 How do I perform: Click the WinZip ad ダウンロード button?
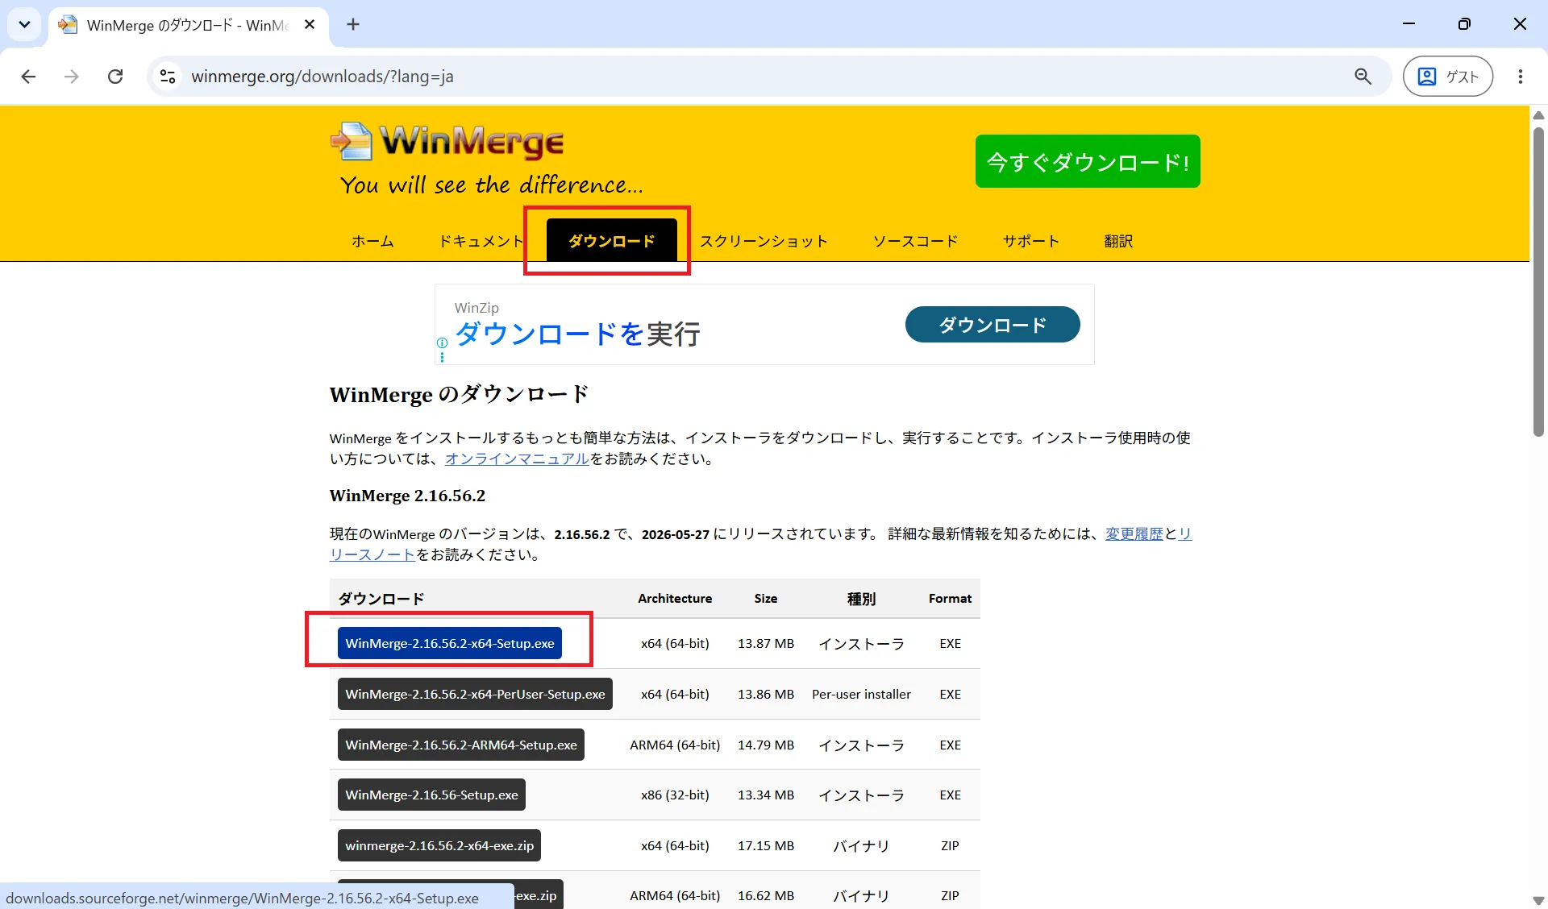coord(992,325)
